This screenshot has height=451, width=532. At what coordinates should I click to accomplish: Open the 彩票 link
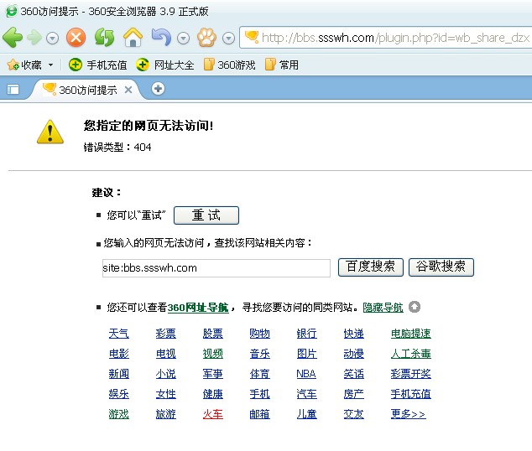tap(165, 334)
